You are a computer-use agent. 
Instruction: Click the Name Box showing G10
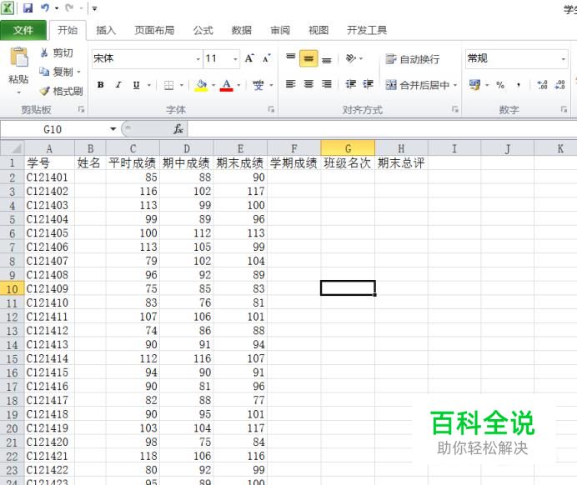53,129
